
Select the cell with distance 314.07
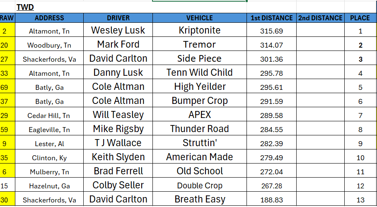click(271, 44)
